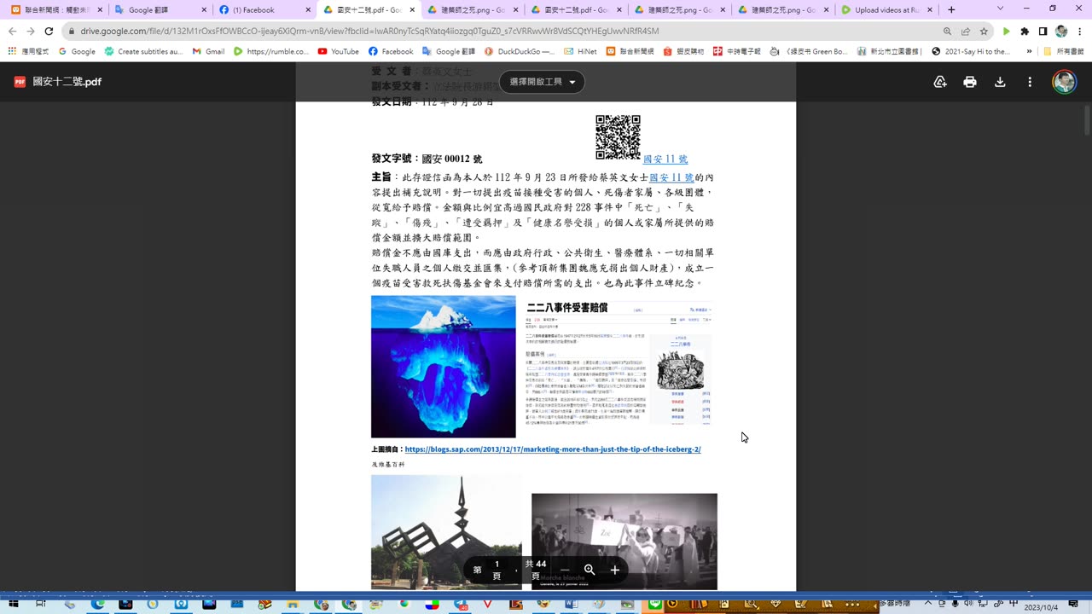
Task: Reset zoom with magnifier icon
Action: (x=590, y=570)
